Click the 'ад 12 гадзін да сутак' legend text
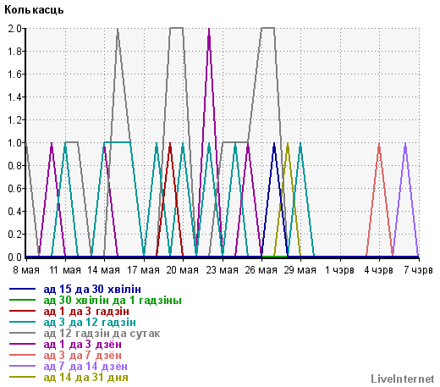440x387 pixels. [x=102, y=334]
